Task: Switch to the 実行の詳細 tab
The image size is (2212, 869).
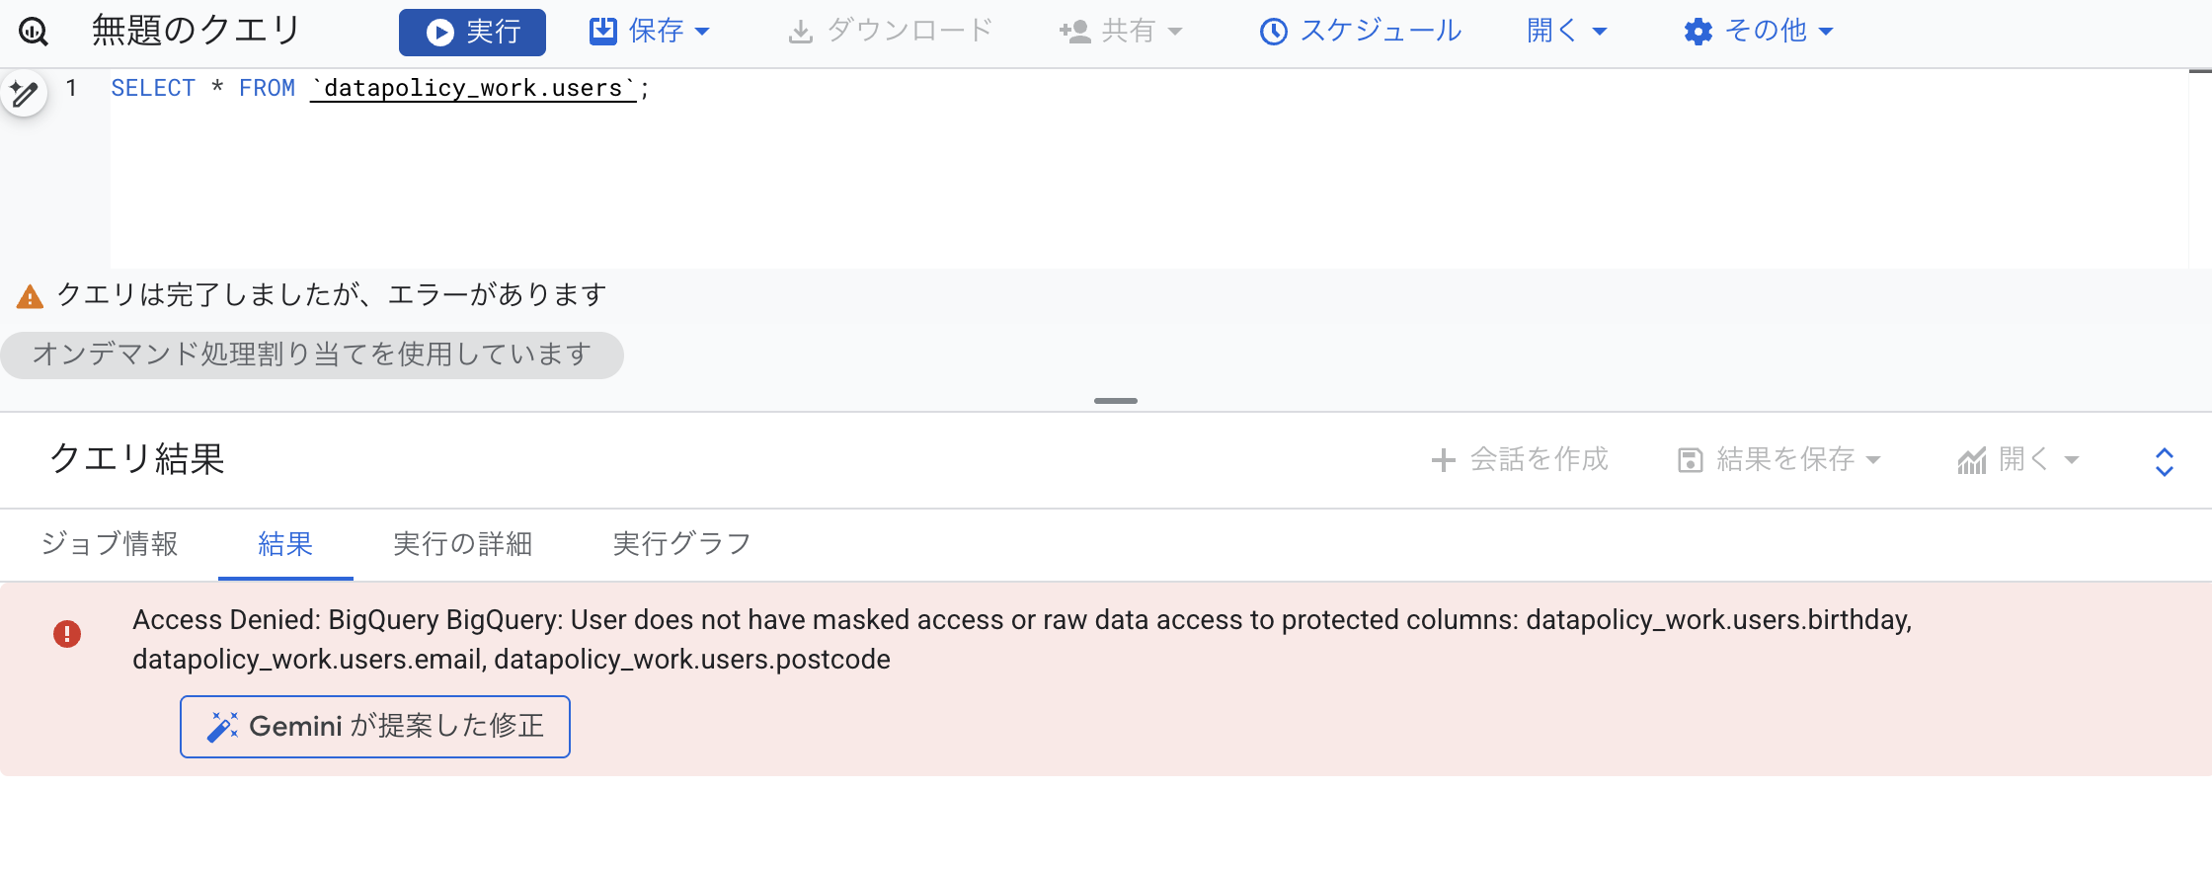Action: (463, 544)
